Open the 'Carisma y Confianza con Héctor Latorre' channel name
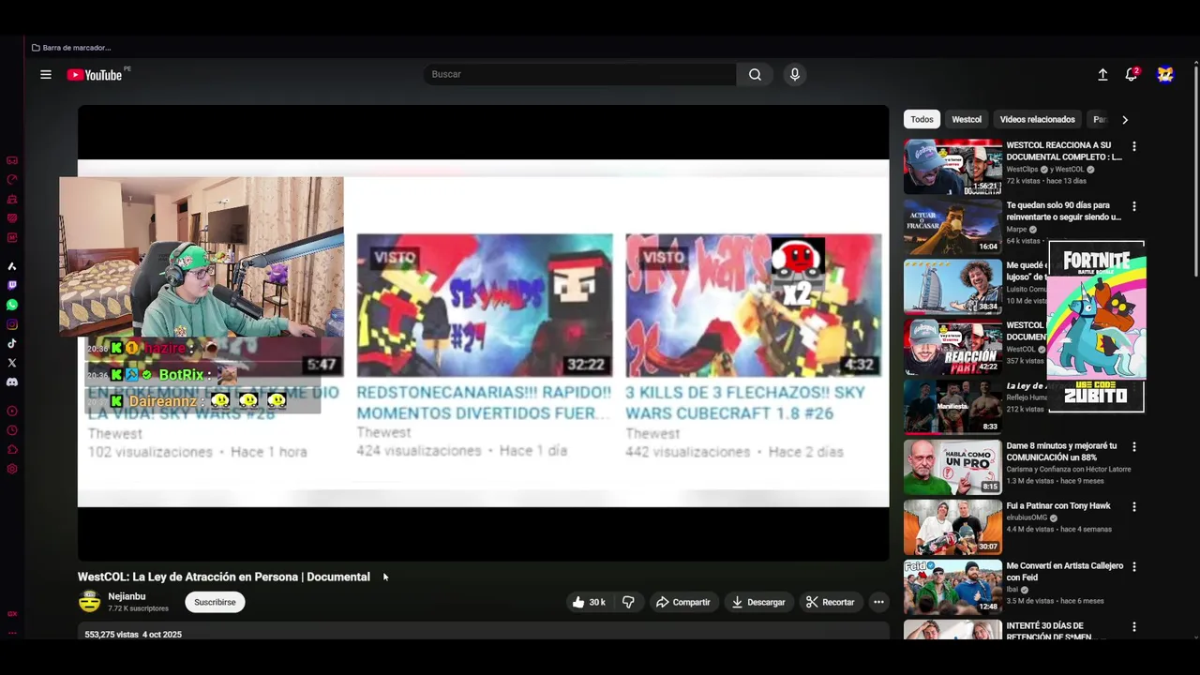 click(x=1069, y=470)
